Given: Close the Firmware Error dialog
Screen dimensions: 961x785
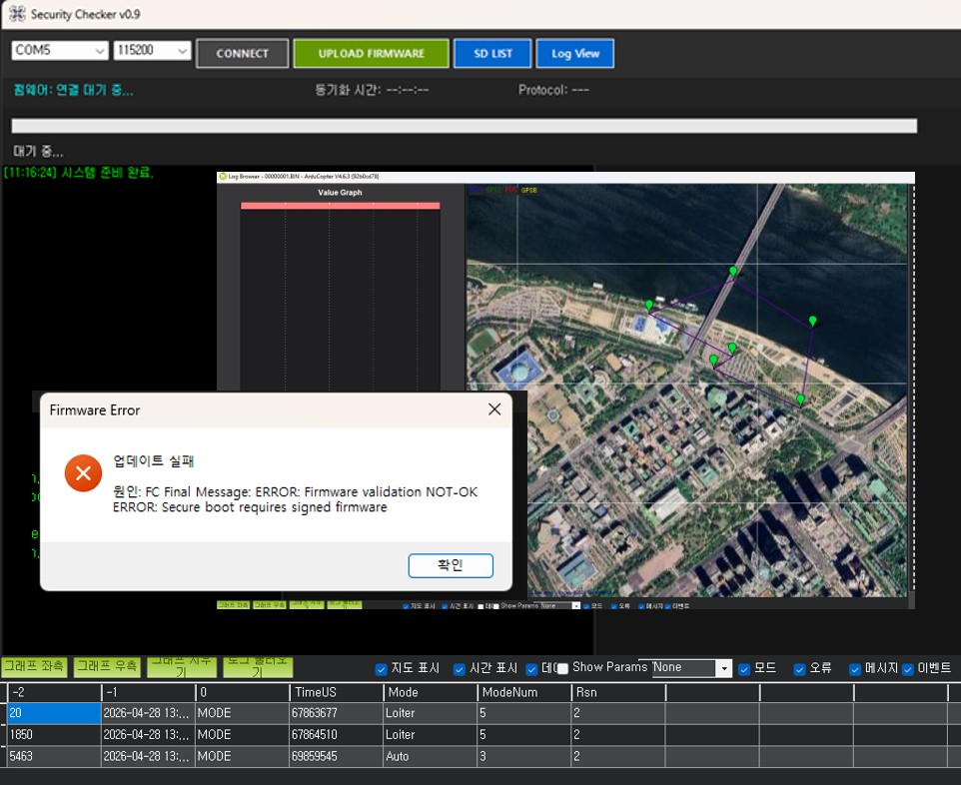Looking at the screenshot, I should (x=494, y=409).
